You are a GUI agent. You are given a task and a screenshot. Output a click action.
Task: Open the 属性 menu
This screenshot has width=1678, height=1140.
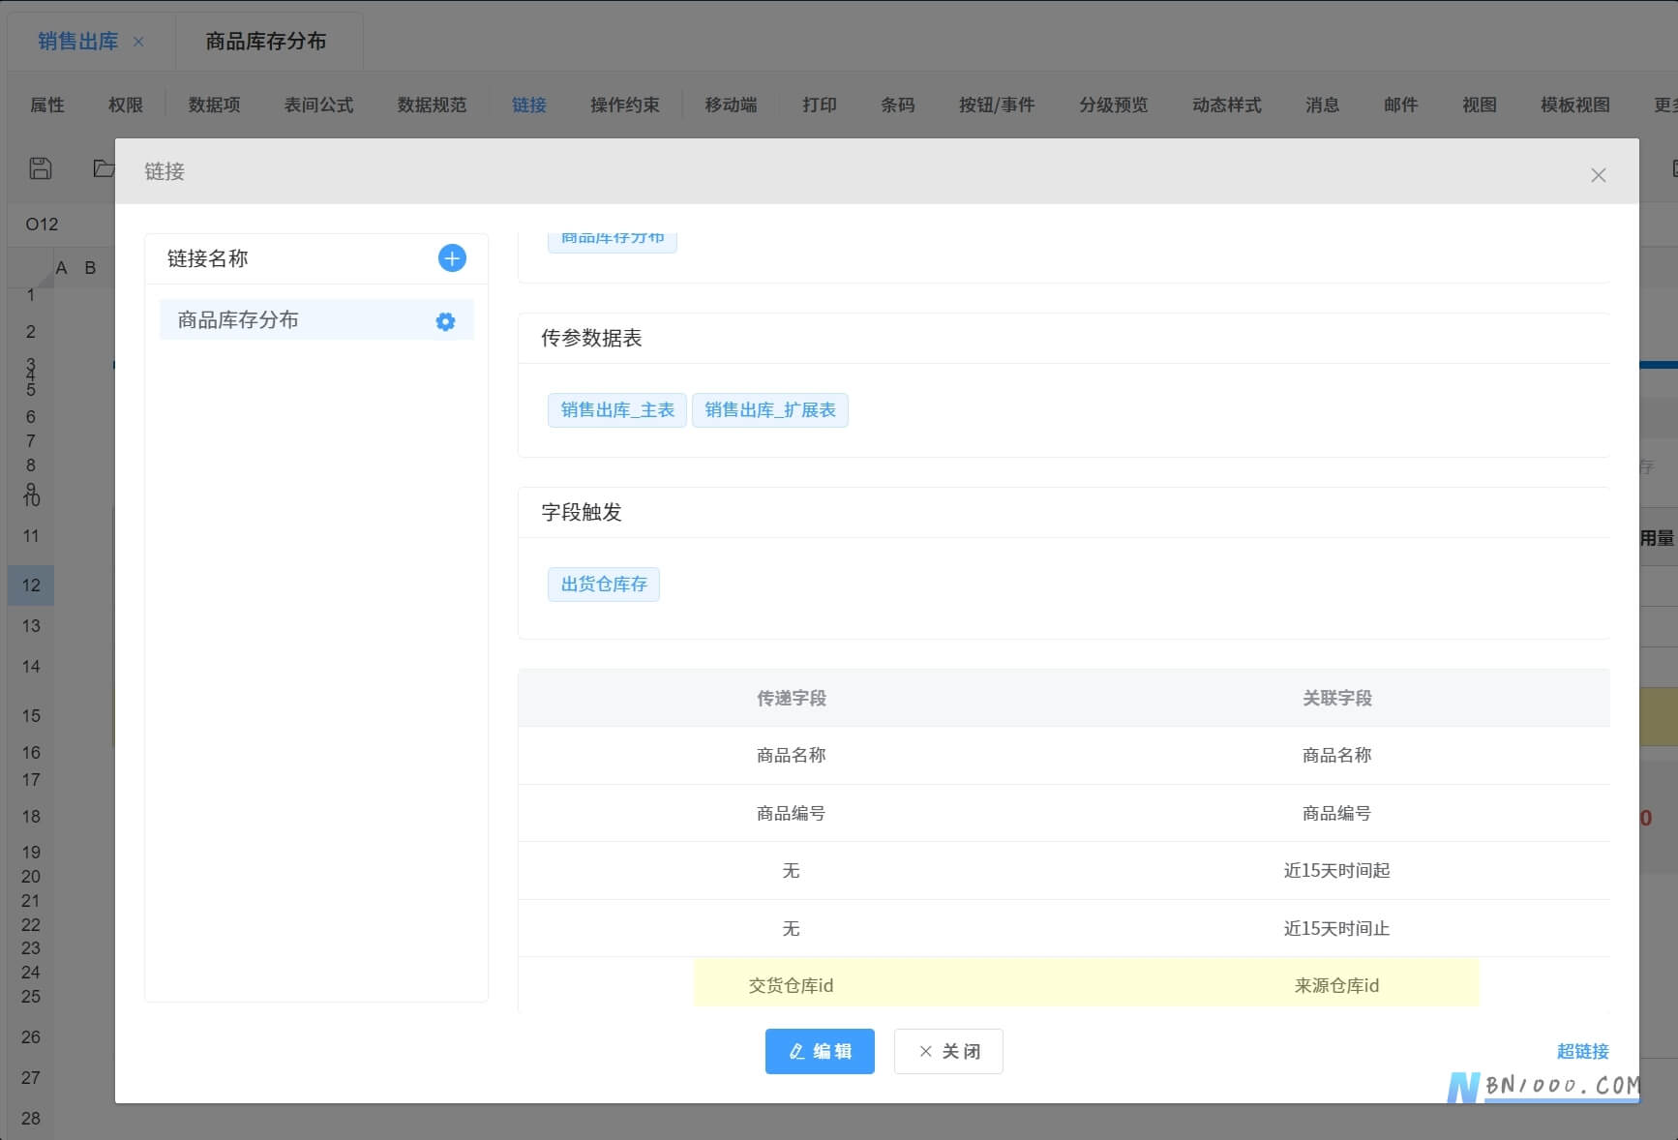coord(47,105)
